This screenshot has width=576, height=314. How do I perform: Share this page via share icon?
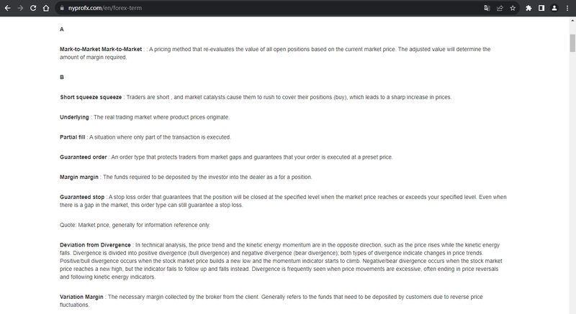(x=500, y=8)
